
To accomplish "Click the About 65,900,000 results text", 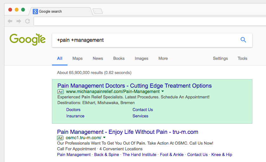I will (x=94, y=73).
